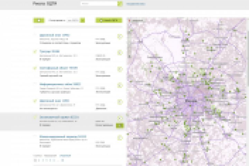The image size is (249, 166).
Task: Open the seventh listing's blue title link
Action: click(x=63, y=137)
